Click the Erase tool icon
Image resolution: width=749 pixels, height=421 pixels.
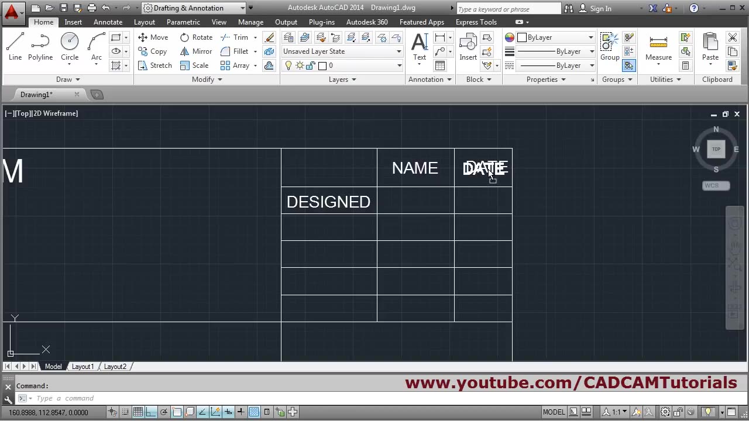(269, 37)
